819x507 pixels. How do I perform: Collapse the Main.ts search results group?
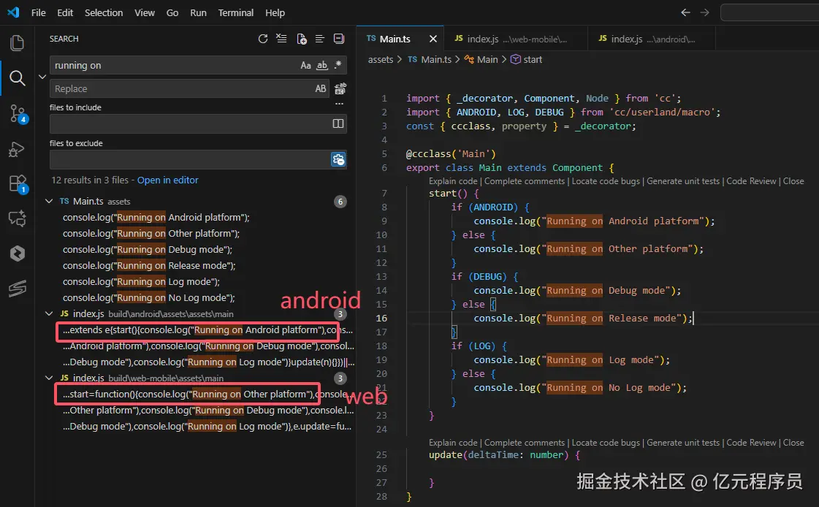[x=50, y=202]
